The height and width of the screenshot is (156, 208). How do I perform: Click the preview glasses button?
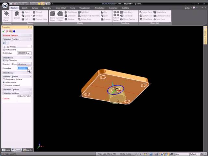coord(11,31)
